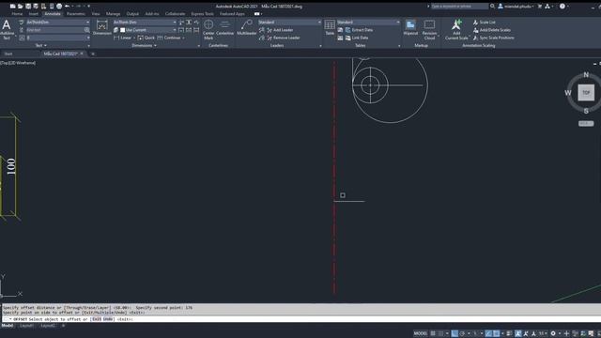
Task: Click Add/Delete Scales
Action: [x=491, y=30]
